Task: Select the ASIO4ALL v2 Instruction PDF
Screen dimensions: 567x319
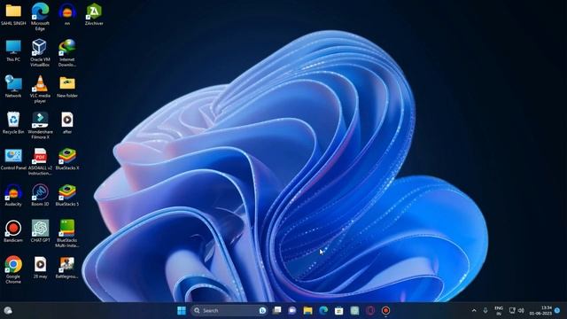Action: pyautogui.click(x=40, y=161)
